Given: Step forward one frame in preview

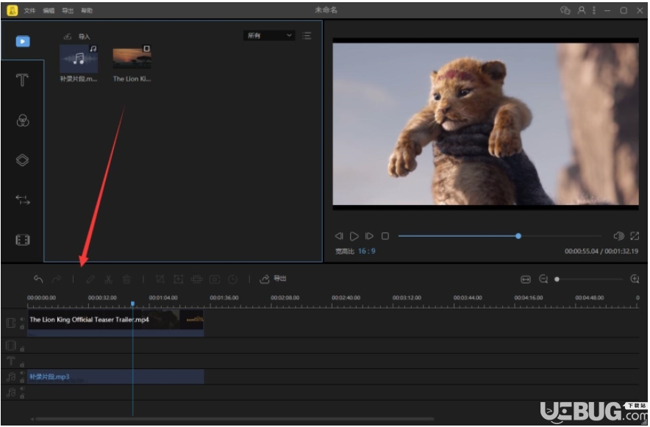Looking at the screenshot, I should click(369, 236).
